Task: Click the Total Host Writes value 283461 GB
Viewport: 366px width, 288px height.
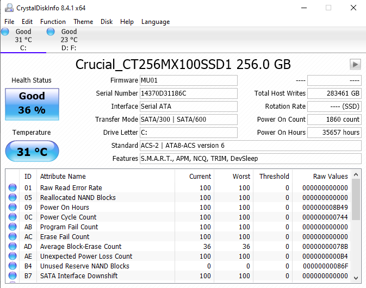Action: pos(334,93)
